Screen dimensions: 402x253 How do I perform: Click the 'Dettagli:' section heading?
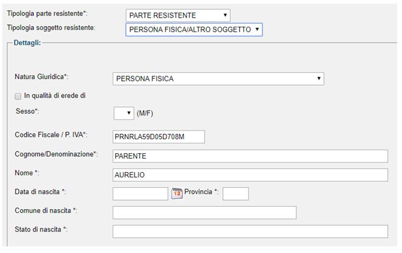(27, 43)
